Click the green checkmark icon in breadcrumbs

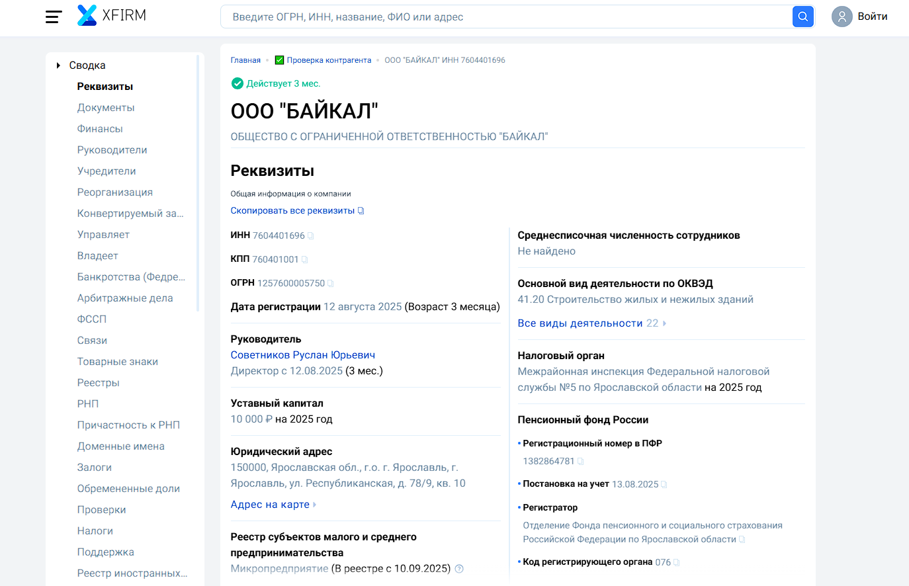(279, 60)
